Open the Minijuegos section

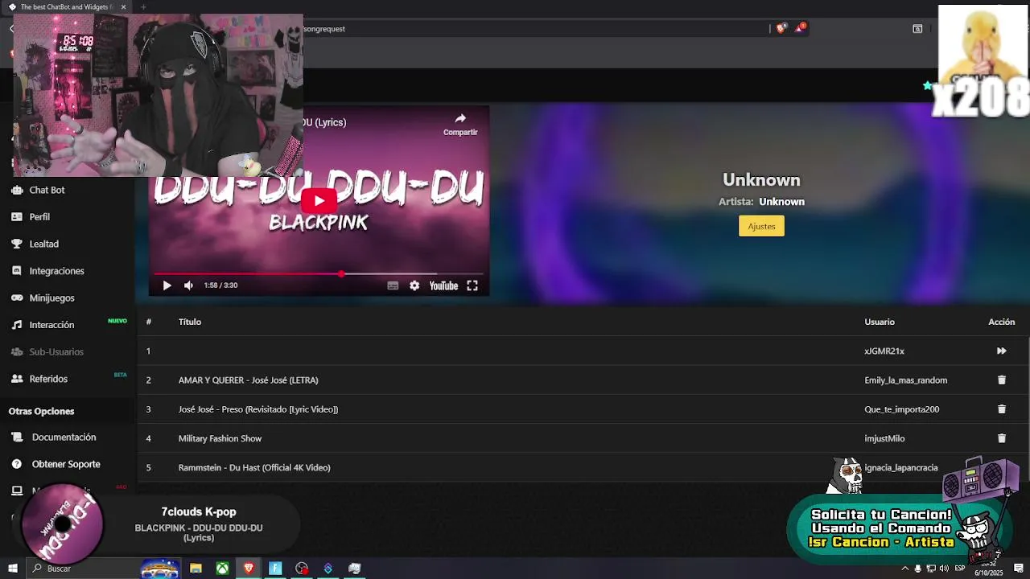coord(51,298)
